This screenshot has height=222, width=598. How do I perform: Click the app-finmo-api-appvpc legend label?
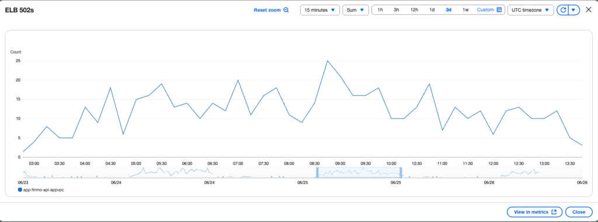click(43, 190)
